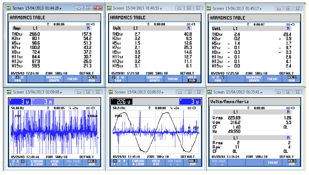Click the app icon in Screen 01:40:55 title bar

tap(110, 8)
